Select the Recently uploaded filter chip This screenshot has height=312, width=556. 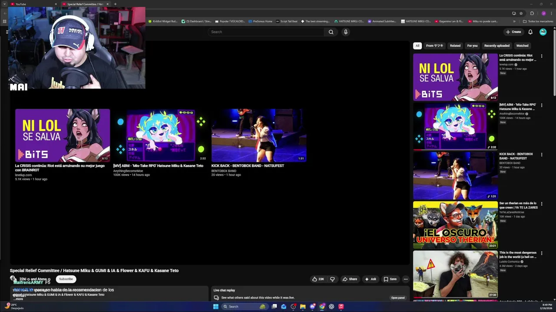click(497, 45)
